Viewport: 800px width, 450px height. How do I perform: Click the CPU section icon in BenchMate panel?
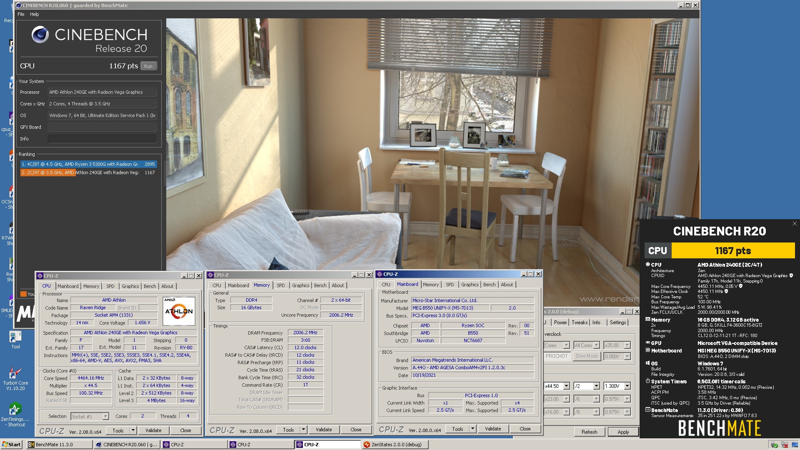click(x=648, y=265)
